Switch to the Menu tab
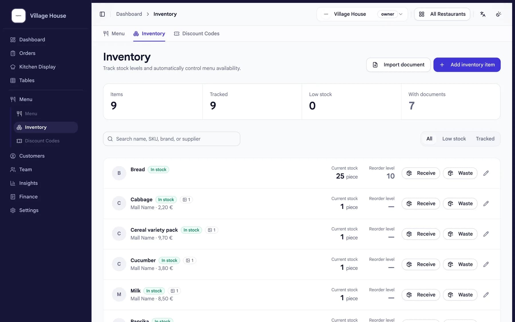The width and height of the screenshot is (515, 322). coord(114,33)
